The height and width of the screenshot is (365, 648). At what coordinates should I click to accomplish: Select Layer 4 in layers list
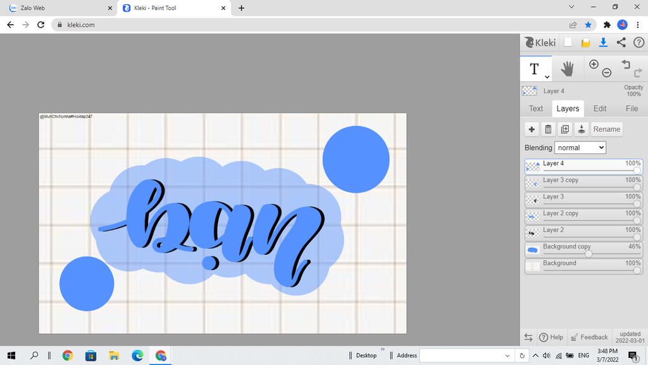(583, 167)
